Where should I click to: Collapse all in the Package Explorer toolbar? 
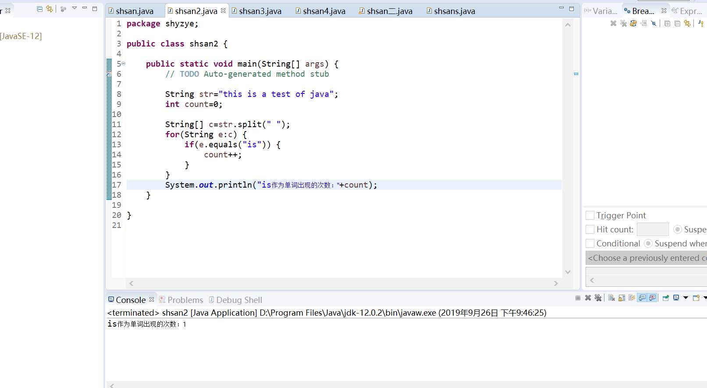(x=40, y=9)
